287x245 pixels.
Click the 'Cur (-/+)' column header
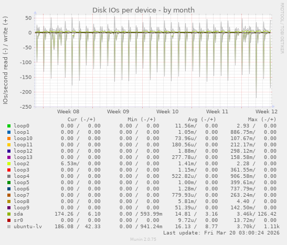coord(81,120)
